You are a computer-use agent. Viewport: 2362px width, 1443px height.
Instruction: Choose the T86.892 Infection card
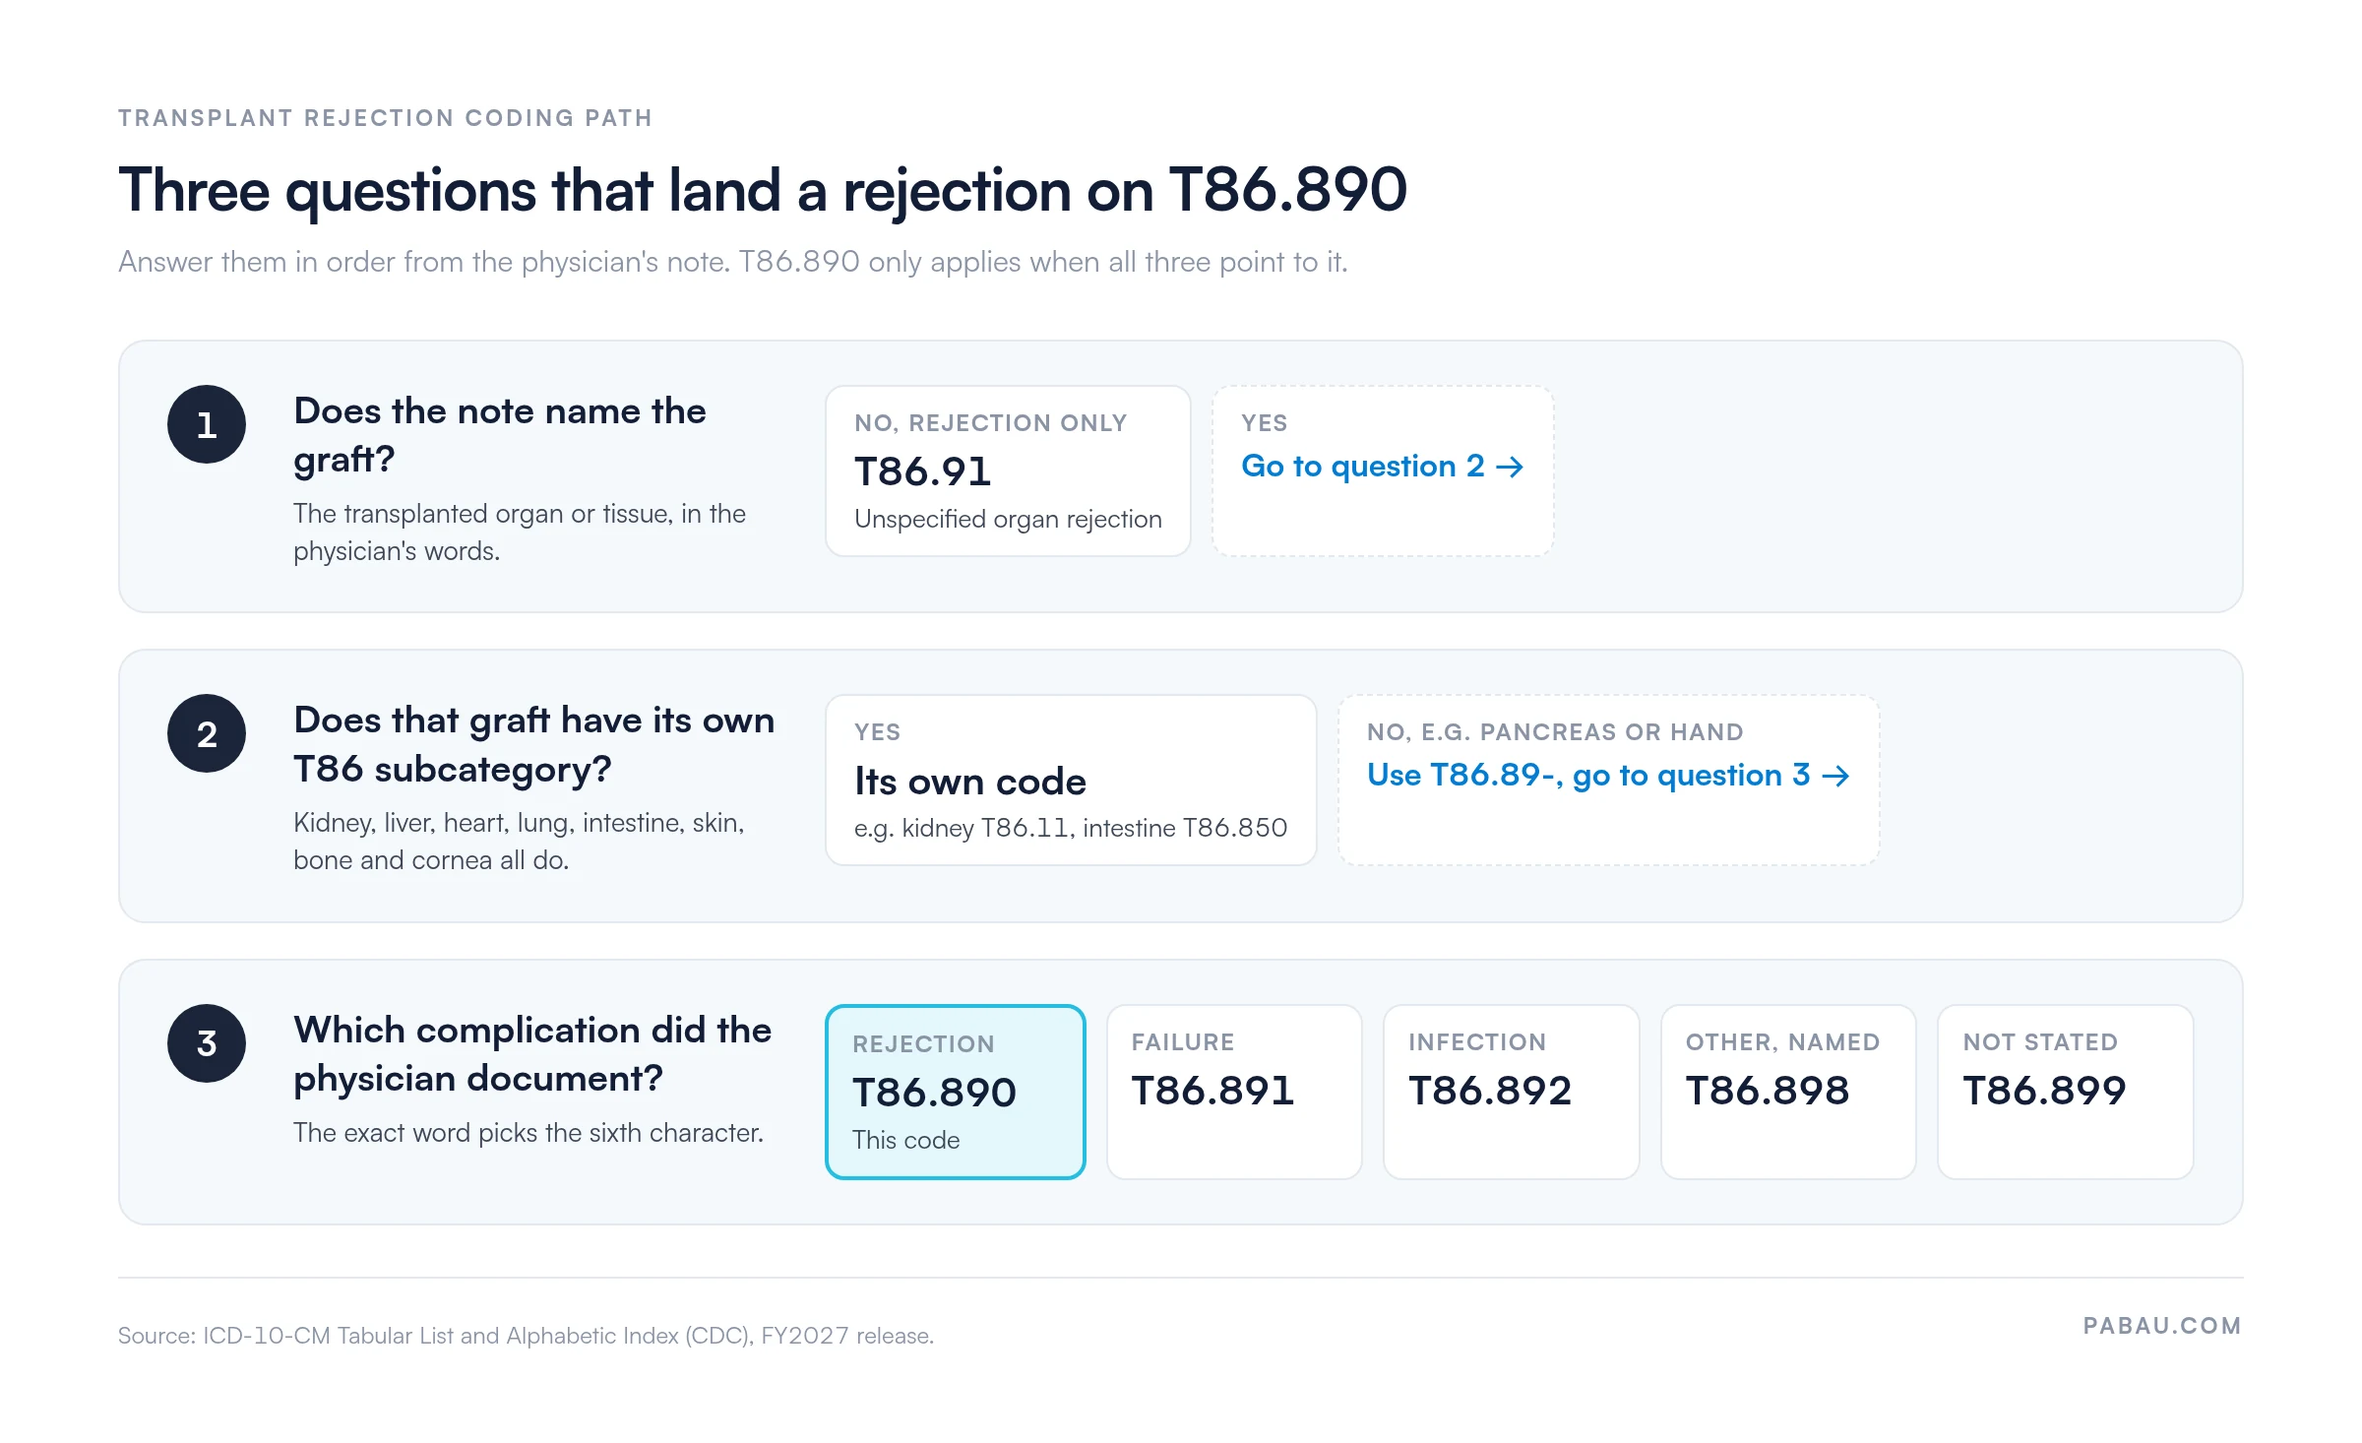coord(1512,1092)
